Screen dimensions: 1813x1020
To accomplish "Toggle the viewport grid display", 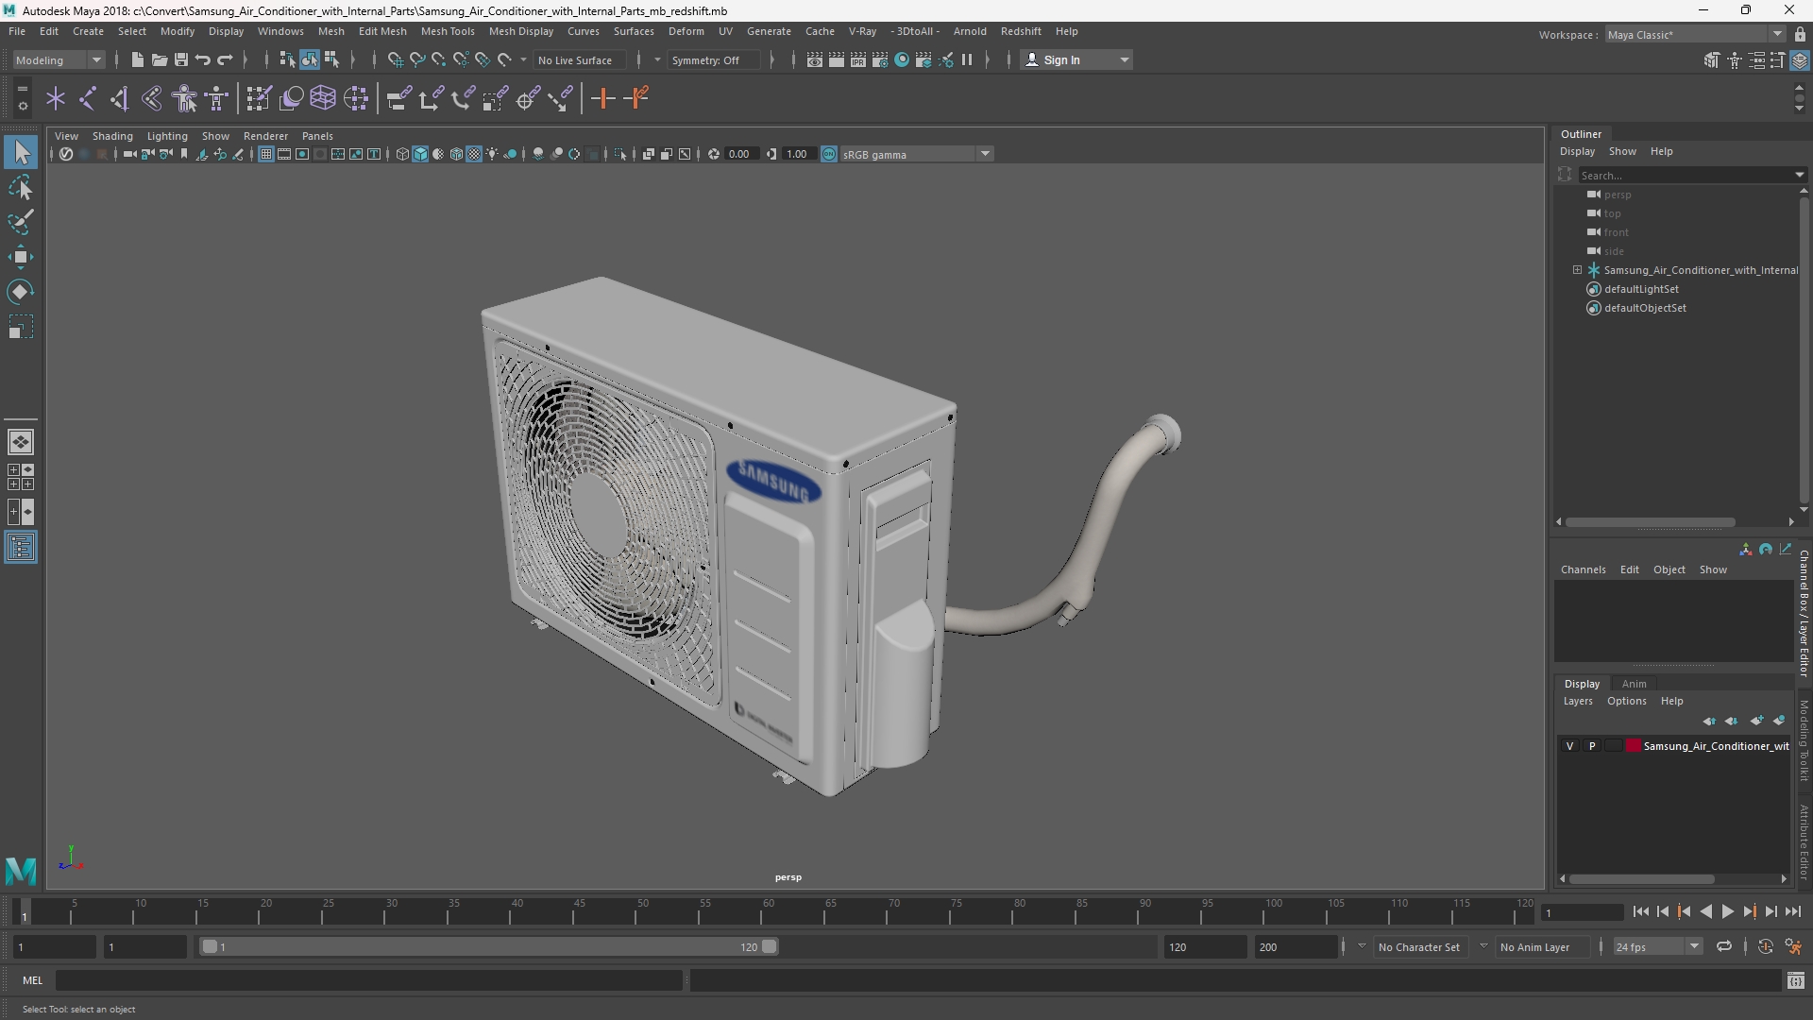I will pos(266,154).
